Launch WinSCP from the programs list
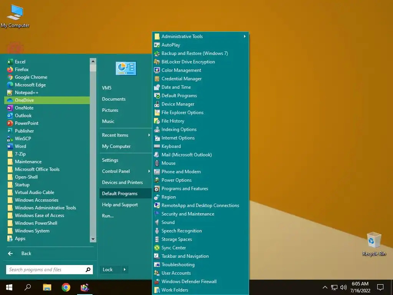 [x=47, y=138]
